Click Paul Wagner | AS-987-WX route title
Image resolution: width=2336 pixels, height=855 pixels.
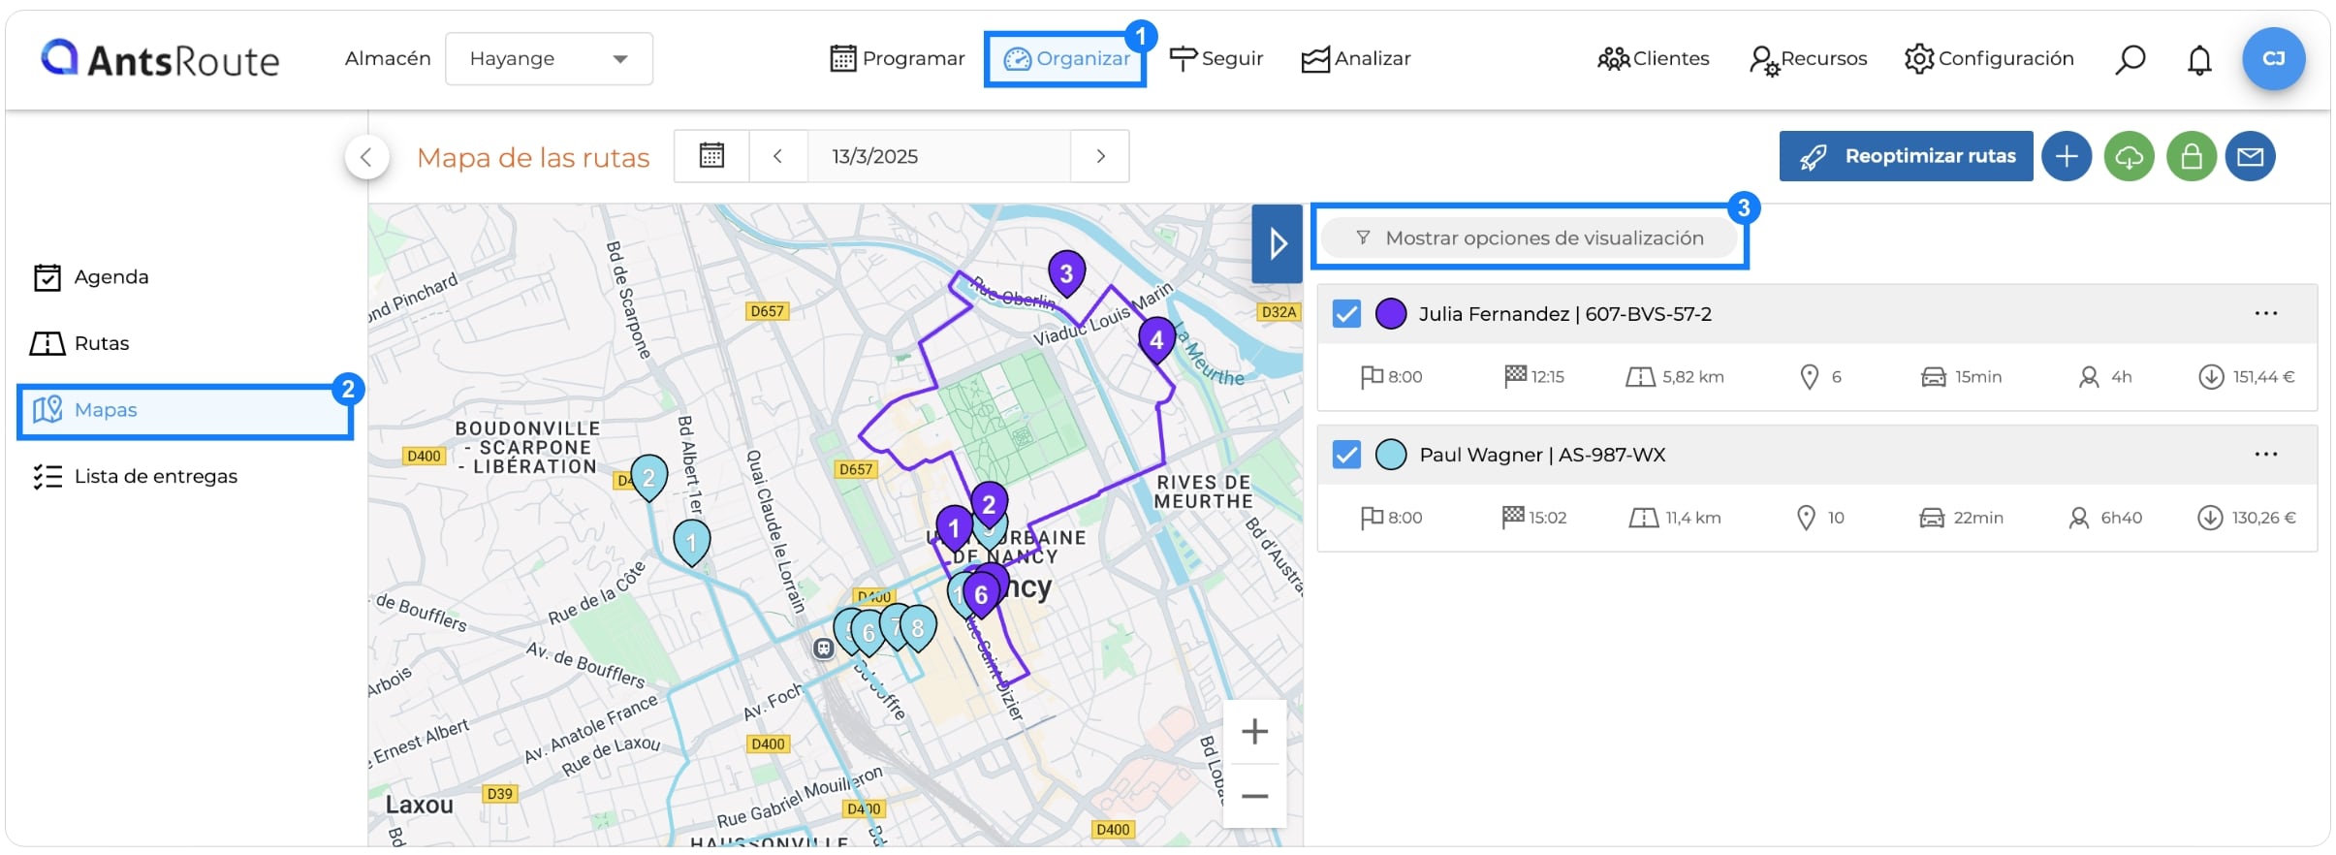(x=1542, y=455)
